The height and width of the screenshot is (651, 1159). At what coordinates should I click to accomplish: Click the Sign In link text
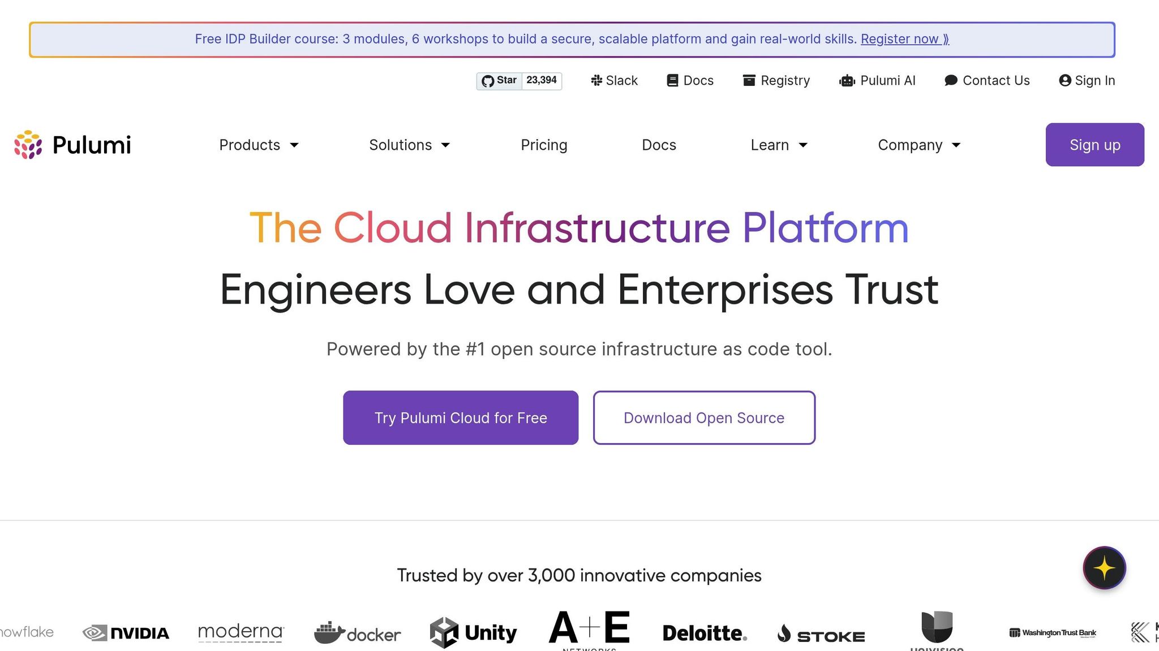pos(1094,81)
